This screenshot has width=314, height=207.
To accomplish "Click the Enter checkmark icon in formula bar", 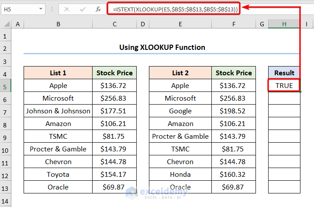I will [82, 9].
